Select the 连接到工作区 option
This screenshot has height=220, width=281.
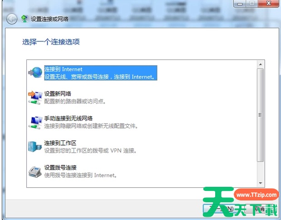[60, 143]
